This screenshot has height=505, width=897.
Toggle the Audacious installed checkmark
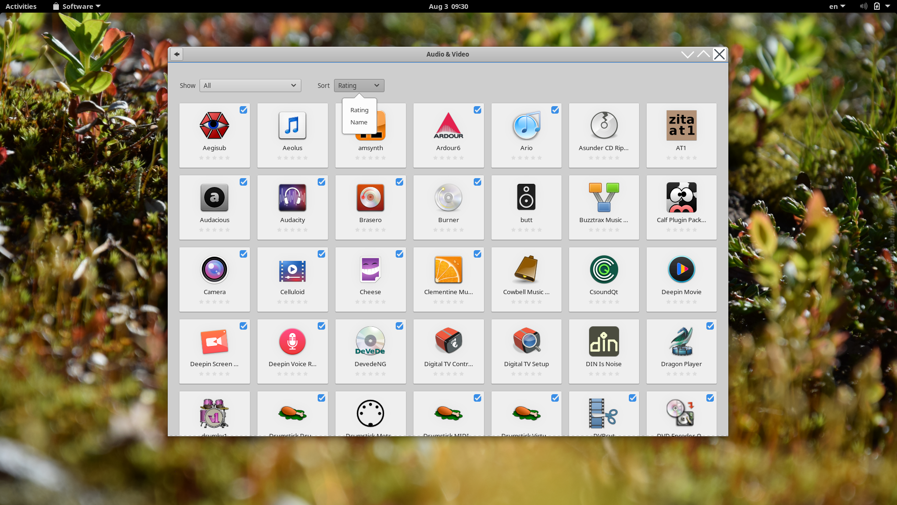[243, 182]
